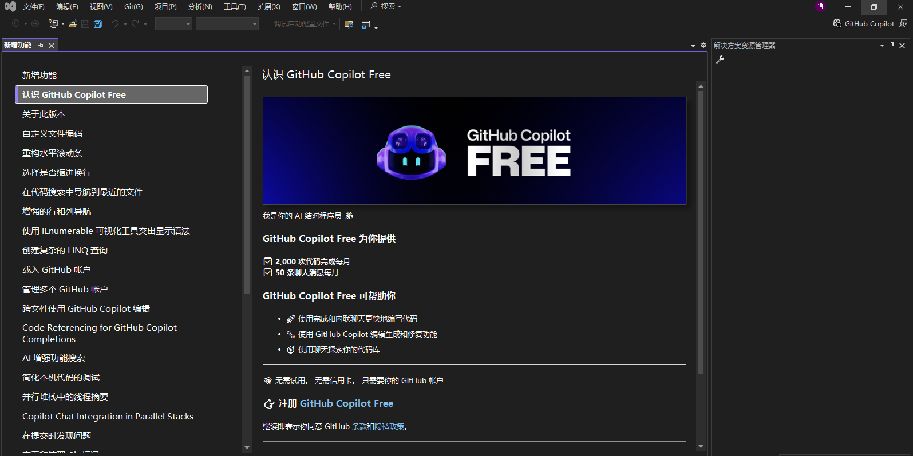Open the solution configuration combo box

click(173, 24)
